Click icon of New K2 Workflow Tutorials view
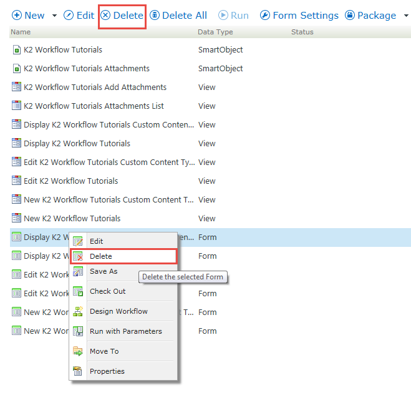 [16, 219]
